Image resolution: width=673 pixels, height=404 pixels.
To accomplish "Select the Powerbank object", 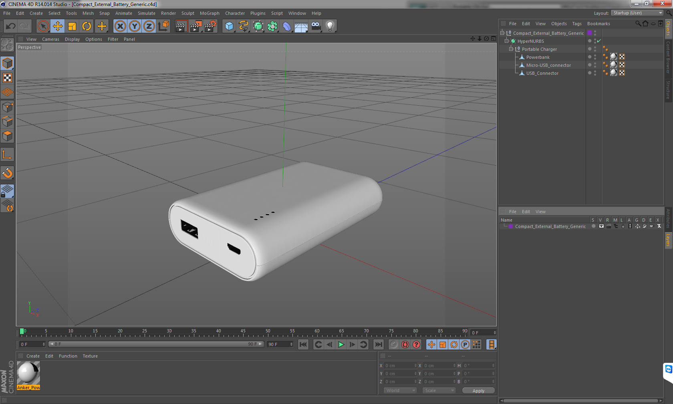I will 538,57.
